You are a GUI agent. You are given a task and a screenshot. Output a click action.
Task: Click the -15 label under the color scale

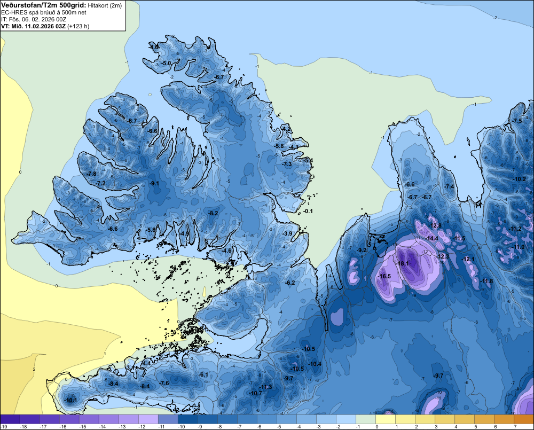tap(82, 427)
